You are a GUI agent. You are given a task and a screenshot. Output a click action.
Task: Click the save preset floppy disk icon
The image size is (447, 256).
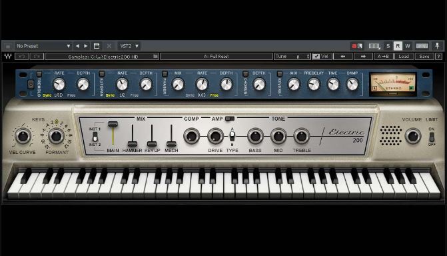point(97,46)
